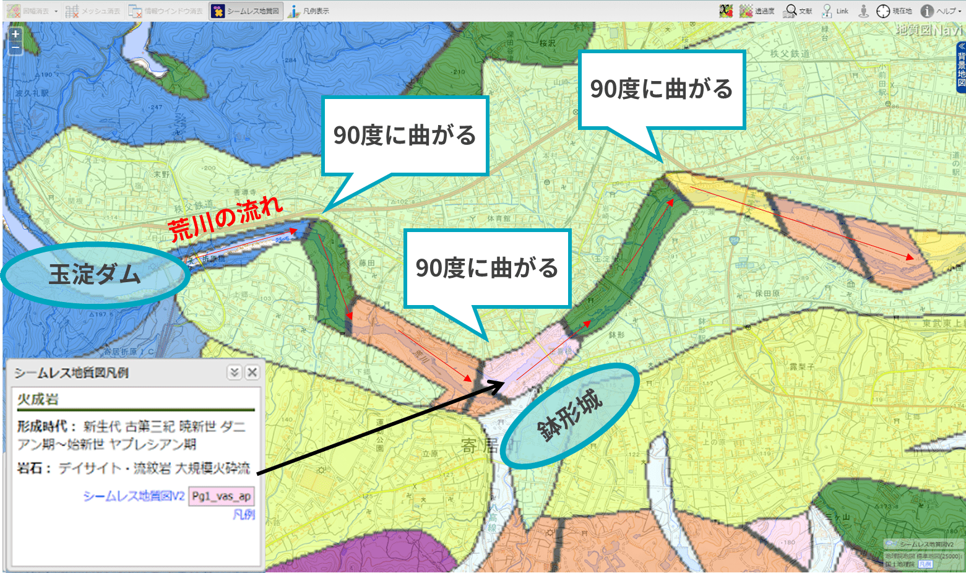Click the colorful X geology overlay icon

pos(726,11)
